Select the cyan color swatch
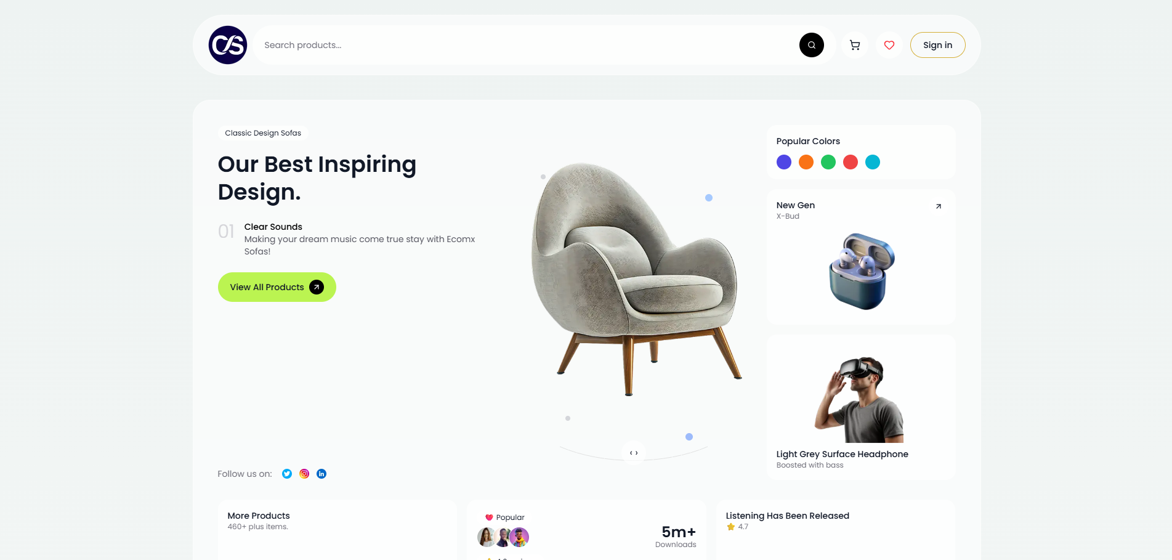 click(873, 162)
